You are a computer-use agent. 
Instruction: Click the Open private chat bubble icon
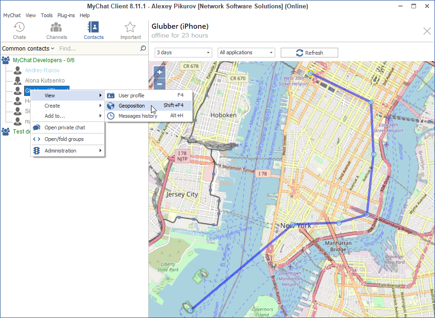click(38, 127)
